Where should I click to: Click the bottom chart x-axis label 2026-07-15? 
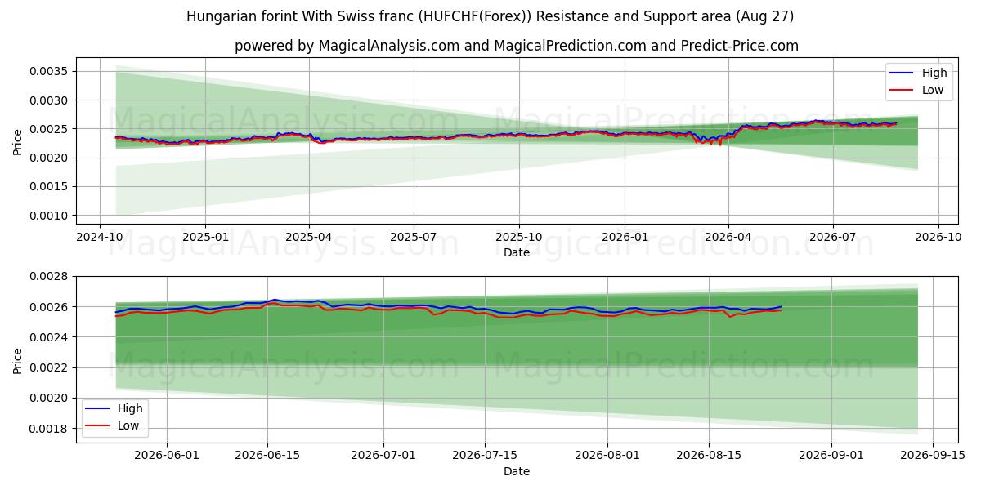484,456
